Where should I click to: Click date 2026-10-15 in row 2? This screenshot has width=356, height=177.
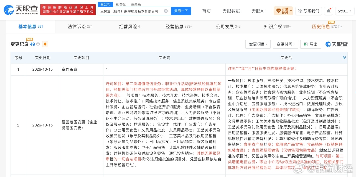(42, 125)
